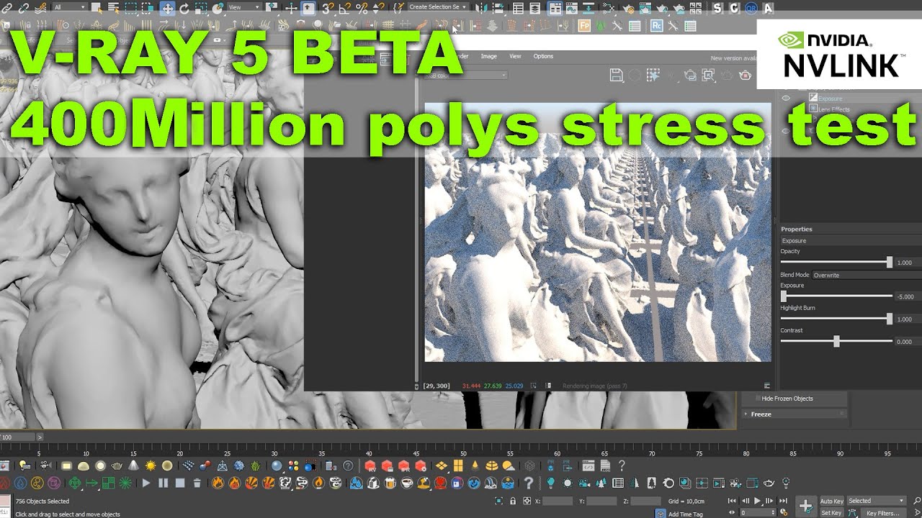Screen dimensions: 922x518
Task: Click the large plus key button
Action: click(x=807, y=506)
